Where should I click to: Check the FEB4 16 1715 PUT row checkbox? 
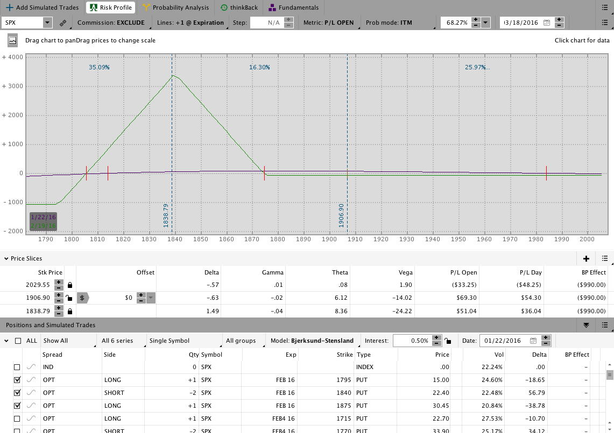pos(17,418)
